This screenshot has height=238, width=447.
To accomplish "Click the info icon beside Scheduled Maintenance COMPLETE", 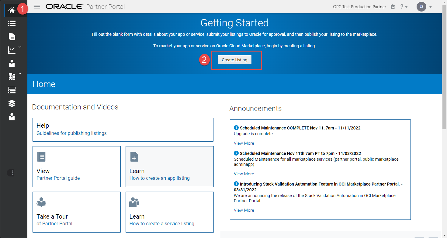I will [236, 128].
